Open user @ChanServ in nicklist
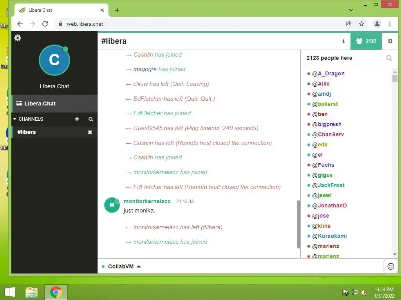This screenshot has height=300, width=401. [x=328, y=134]
